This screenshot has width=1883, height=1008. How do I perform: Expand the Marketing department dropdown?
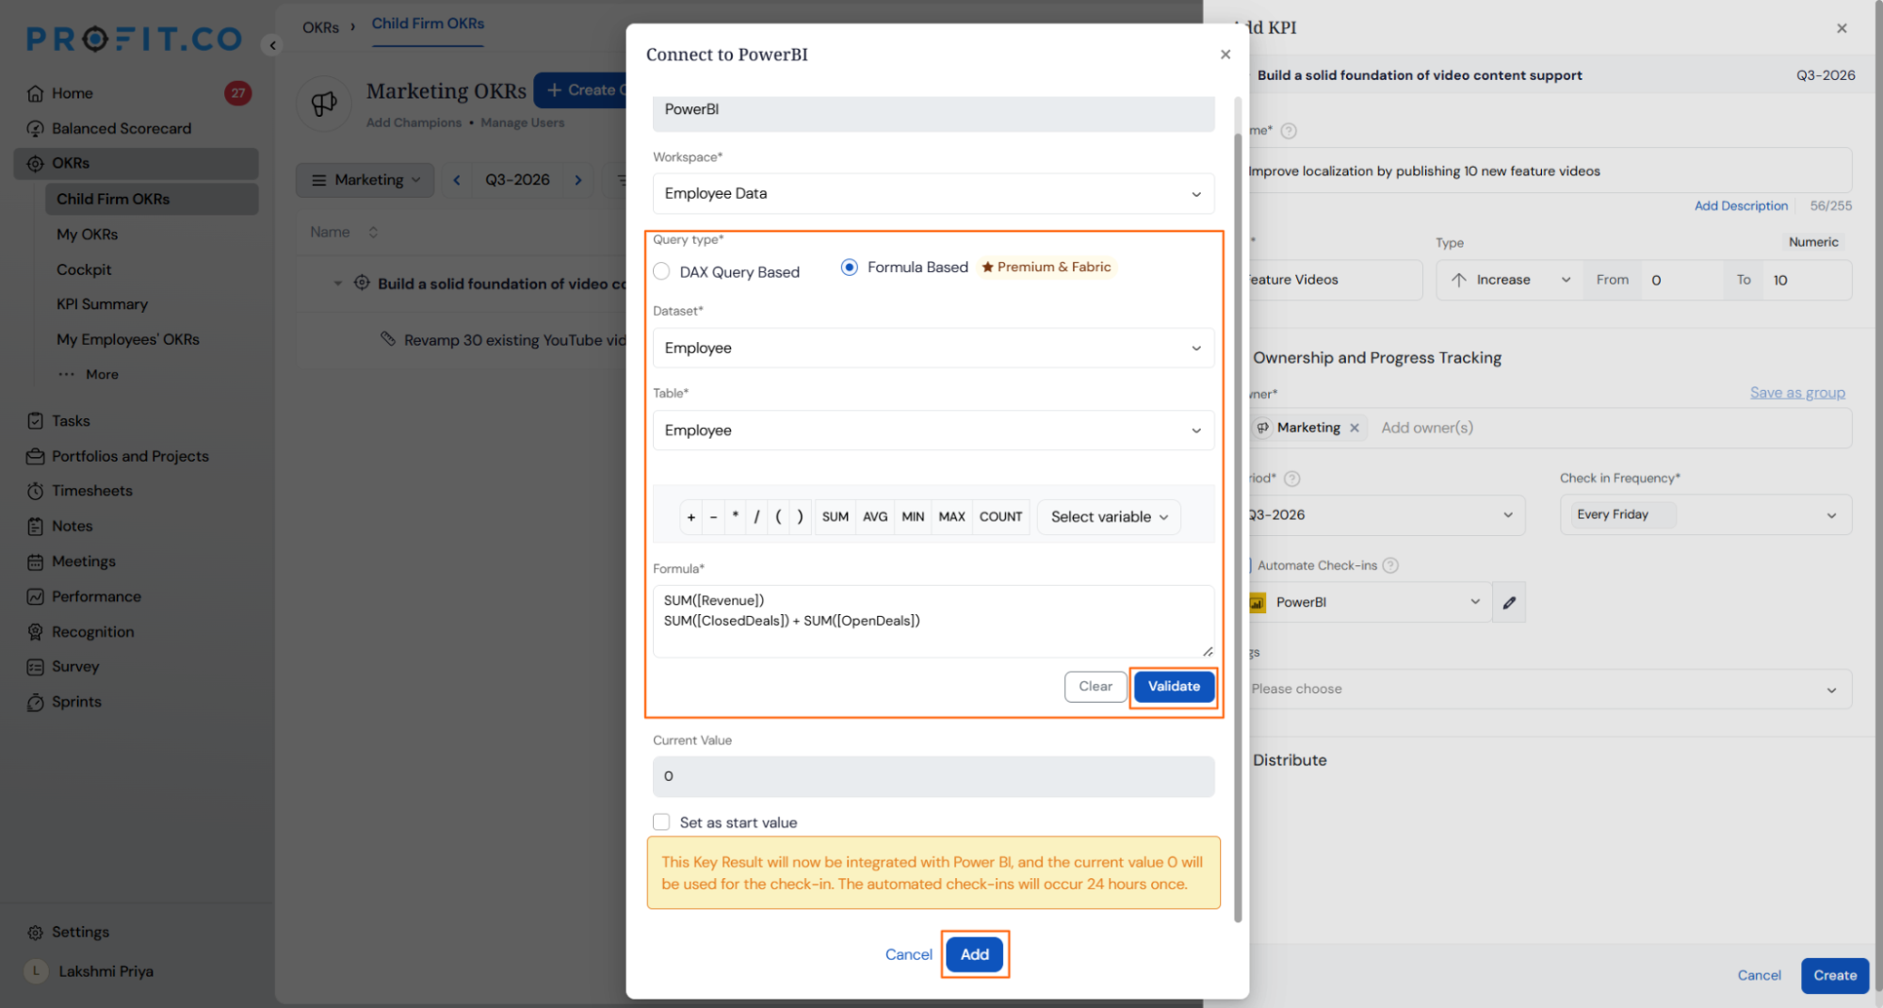pos(365,180)
